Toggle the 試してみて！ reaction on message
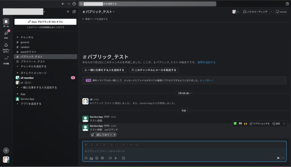The image size is (291, 167). 103,135
